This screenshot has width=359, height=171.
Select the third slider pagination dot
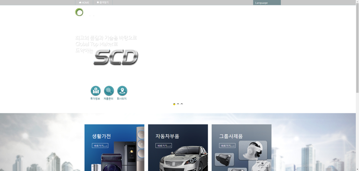click(x=182, y=104)
